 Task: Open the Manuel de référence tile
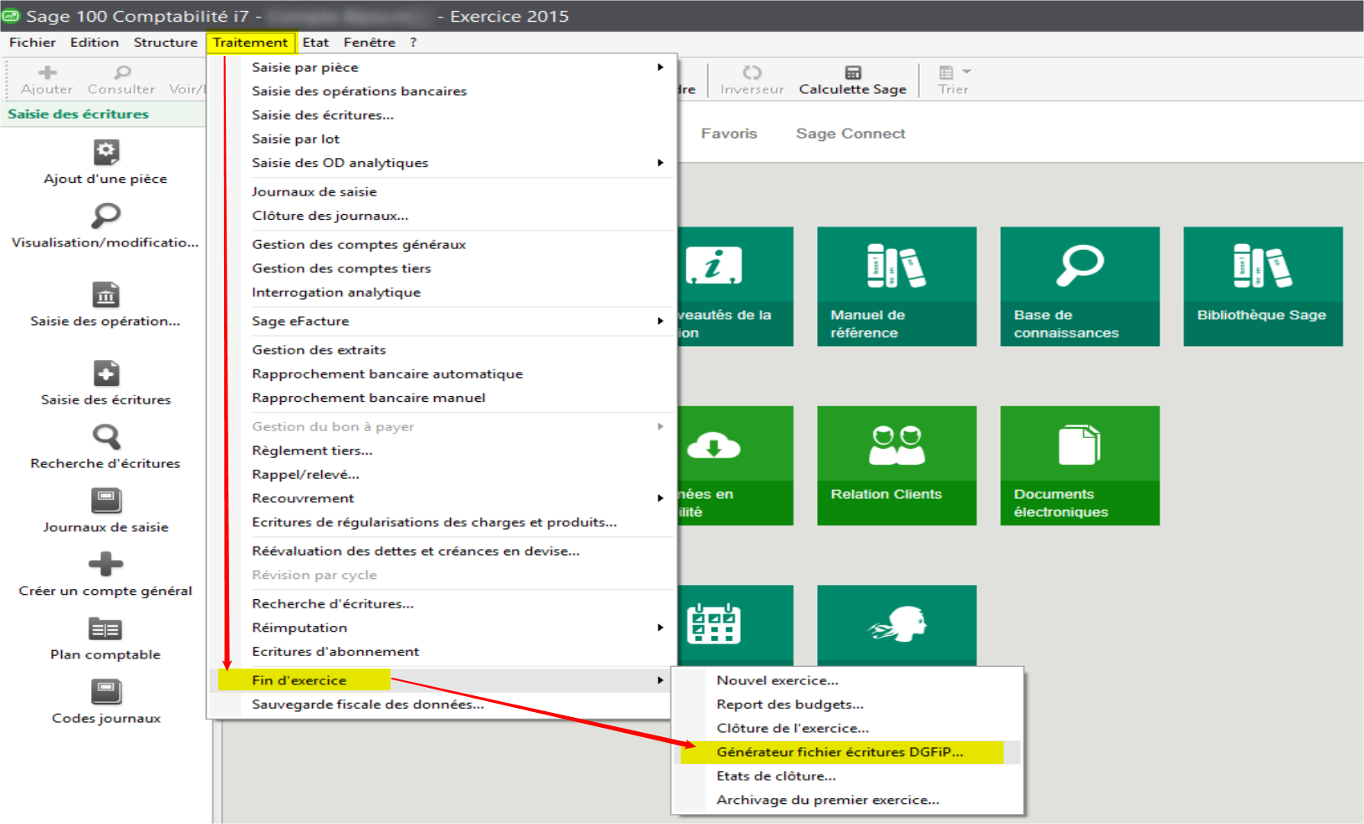pos(897,286)
